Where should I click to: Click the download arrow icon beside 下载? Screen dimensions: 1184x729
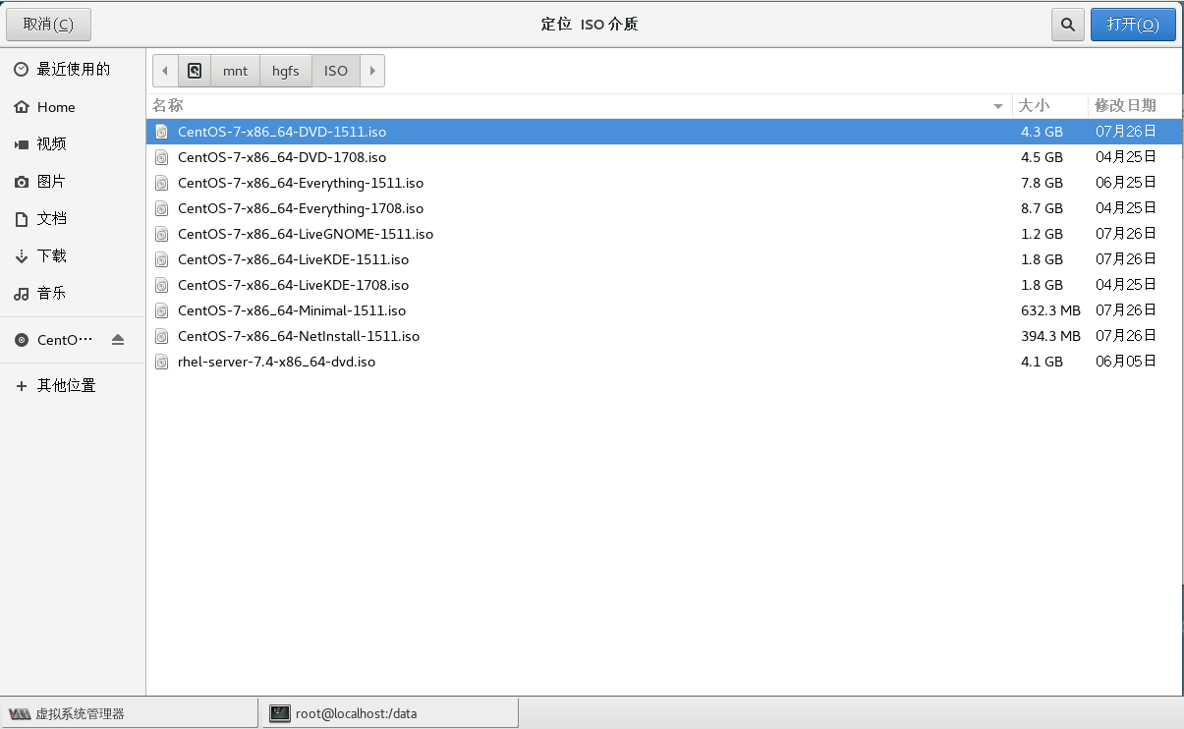(x=21, y=256)
